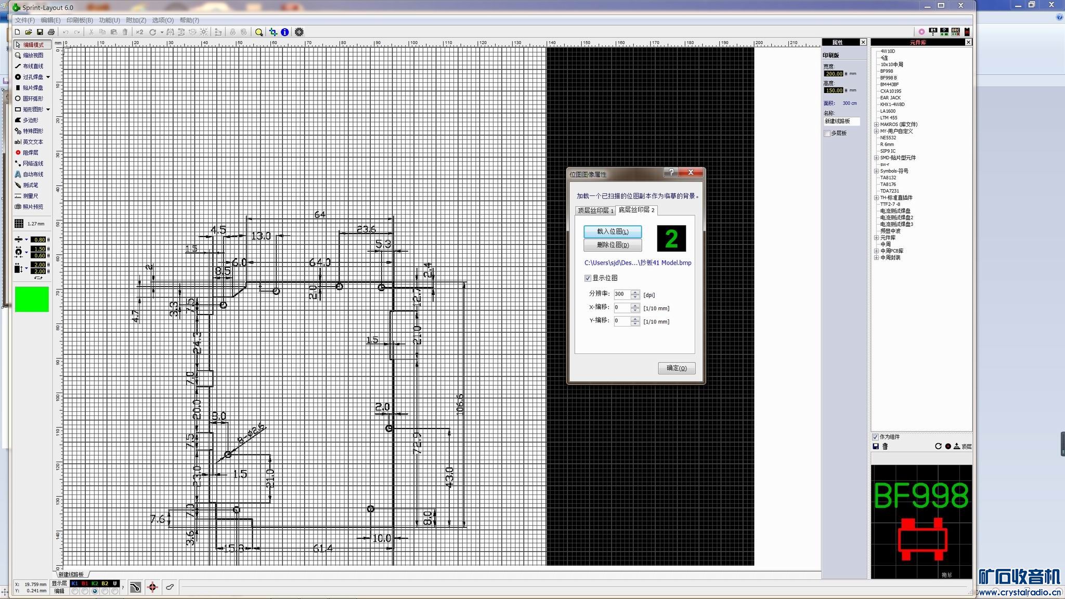
Task: Click the green layer color swatch
Action: [x=32, y=299]
